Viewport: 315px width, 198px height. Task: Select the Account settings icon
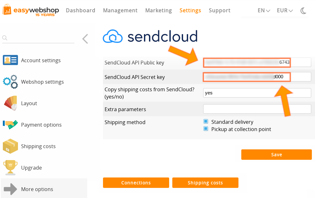10,60
